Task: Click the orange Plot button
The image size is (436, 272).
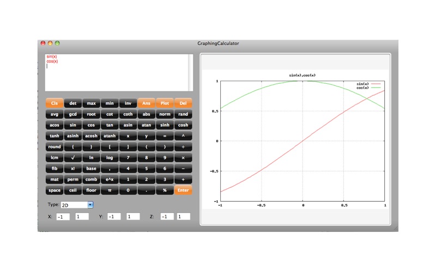Action: point(165,103)
